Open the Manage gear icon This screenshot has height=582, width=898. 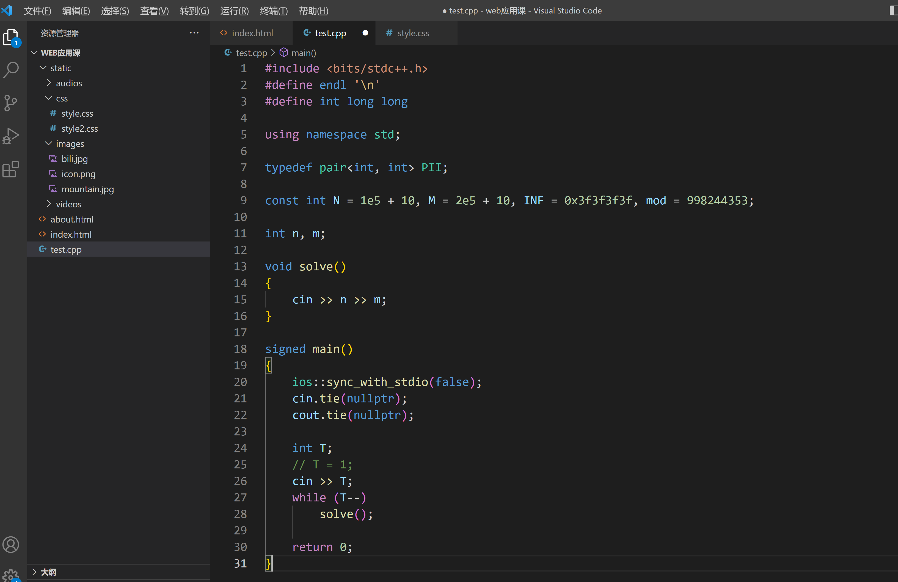(11, 576)
